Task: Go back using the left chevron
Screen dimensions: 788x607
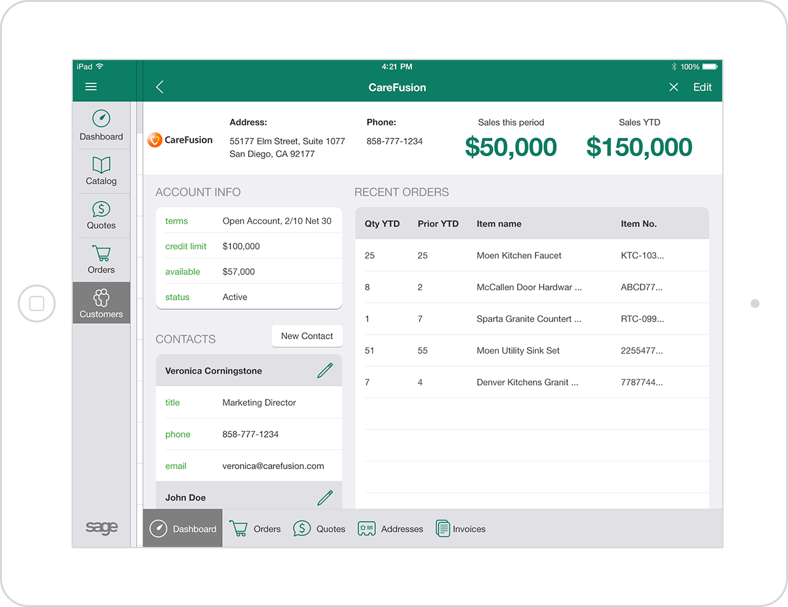Action: coord(159,87)
